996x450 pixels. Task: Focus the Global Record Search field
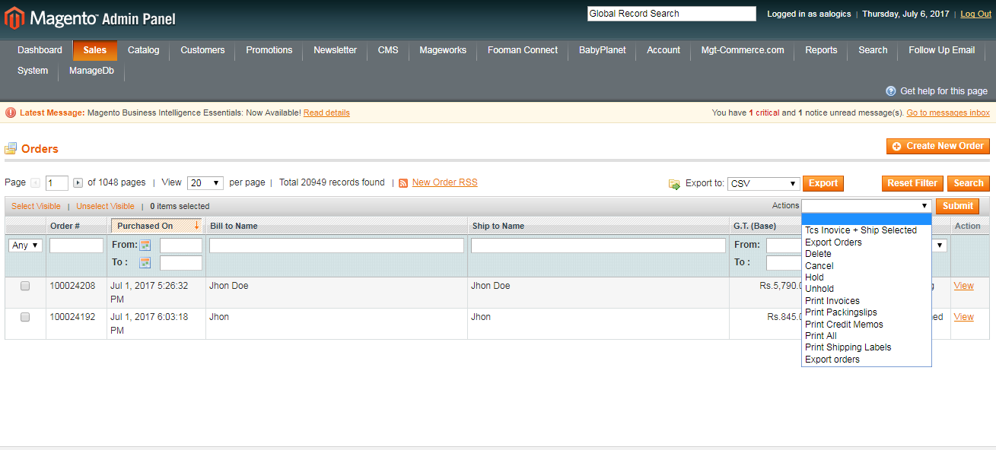672,14
